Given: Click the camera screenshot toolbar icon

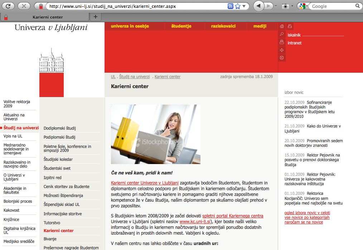Looking at the screenshot, I should [285, 6].
